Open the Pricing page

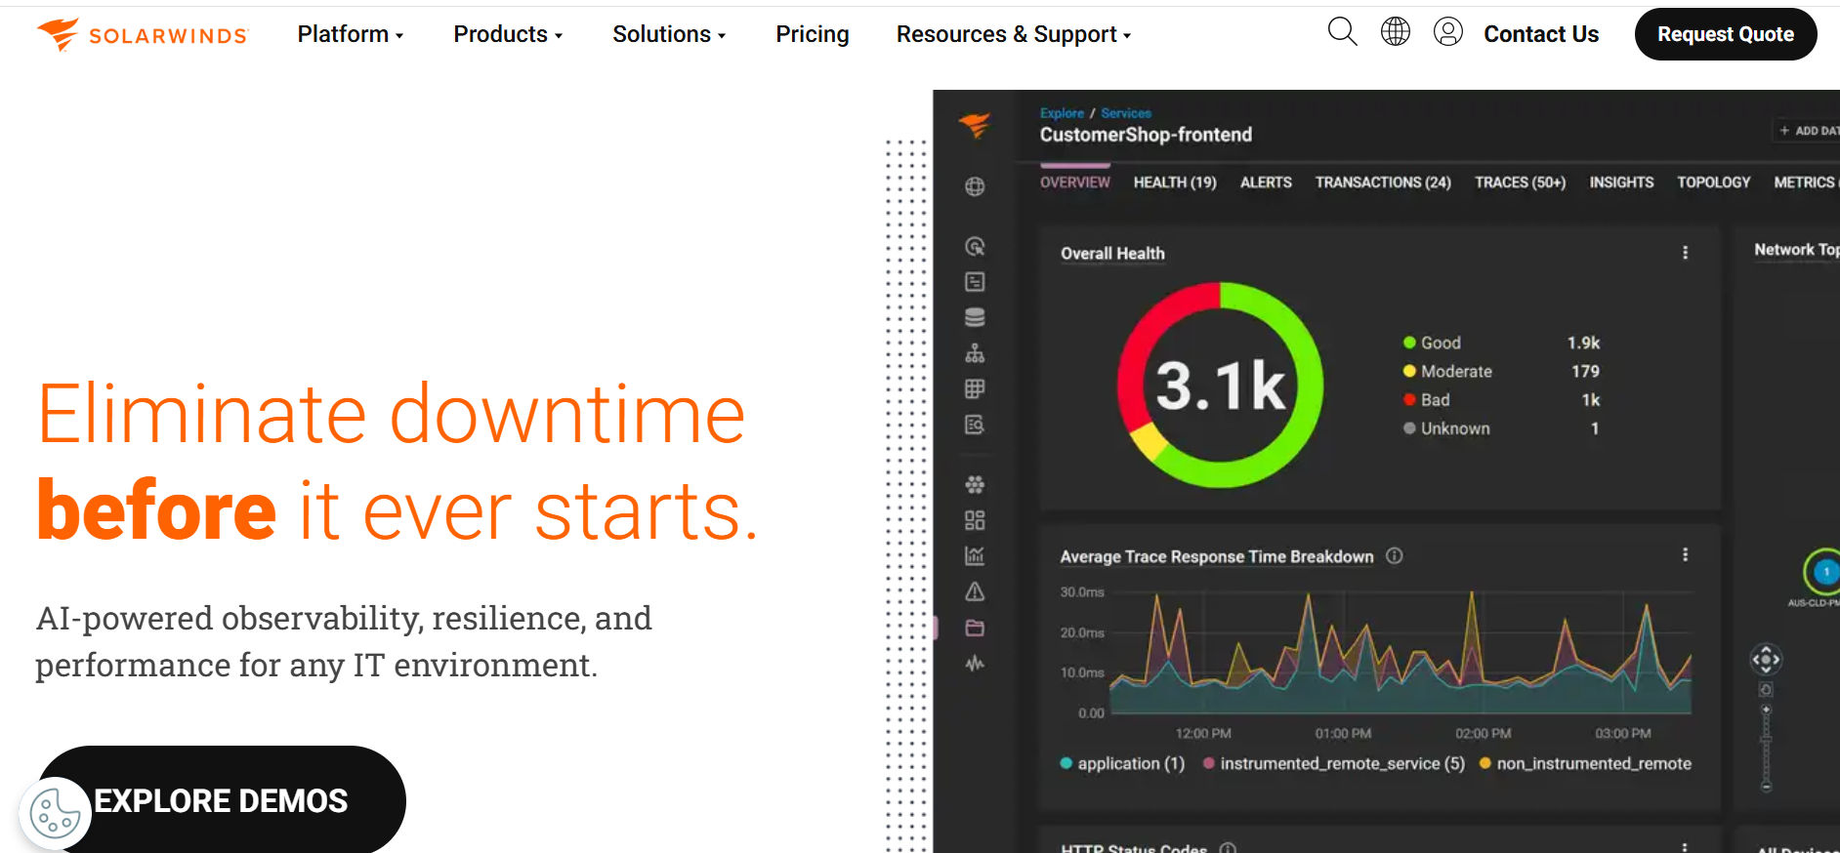click(813, 34)
